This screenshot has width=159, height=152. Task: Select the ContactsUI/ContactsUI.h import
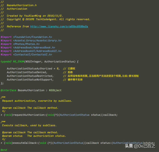pos(33,54)
